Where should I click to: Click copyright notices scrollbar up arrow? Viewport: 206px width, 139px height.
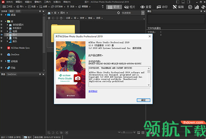[x=148, y=68]
